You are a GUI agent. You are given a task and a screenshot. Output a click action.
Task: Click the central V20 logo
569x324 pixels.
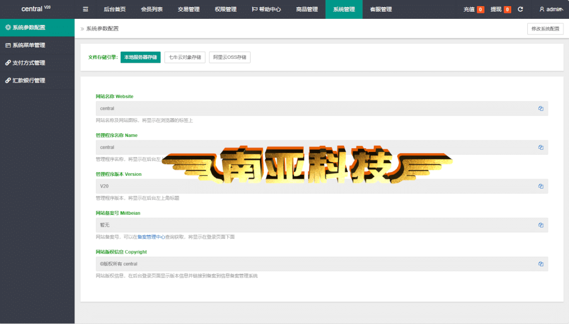[36, 9]
